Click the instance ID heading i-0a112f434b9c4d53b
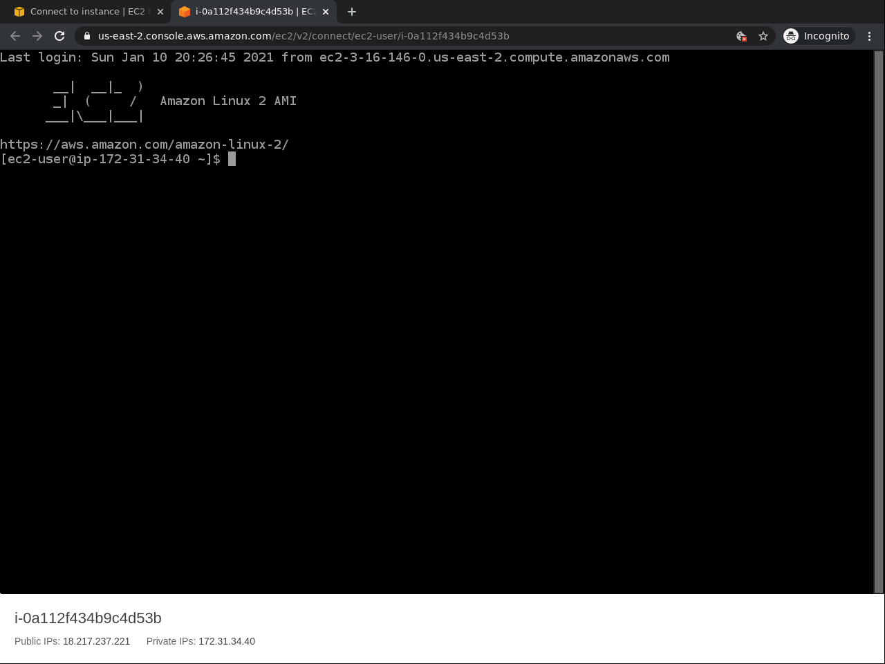885x664 pixels. pyautogui.click(x=88, y=618)
